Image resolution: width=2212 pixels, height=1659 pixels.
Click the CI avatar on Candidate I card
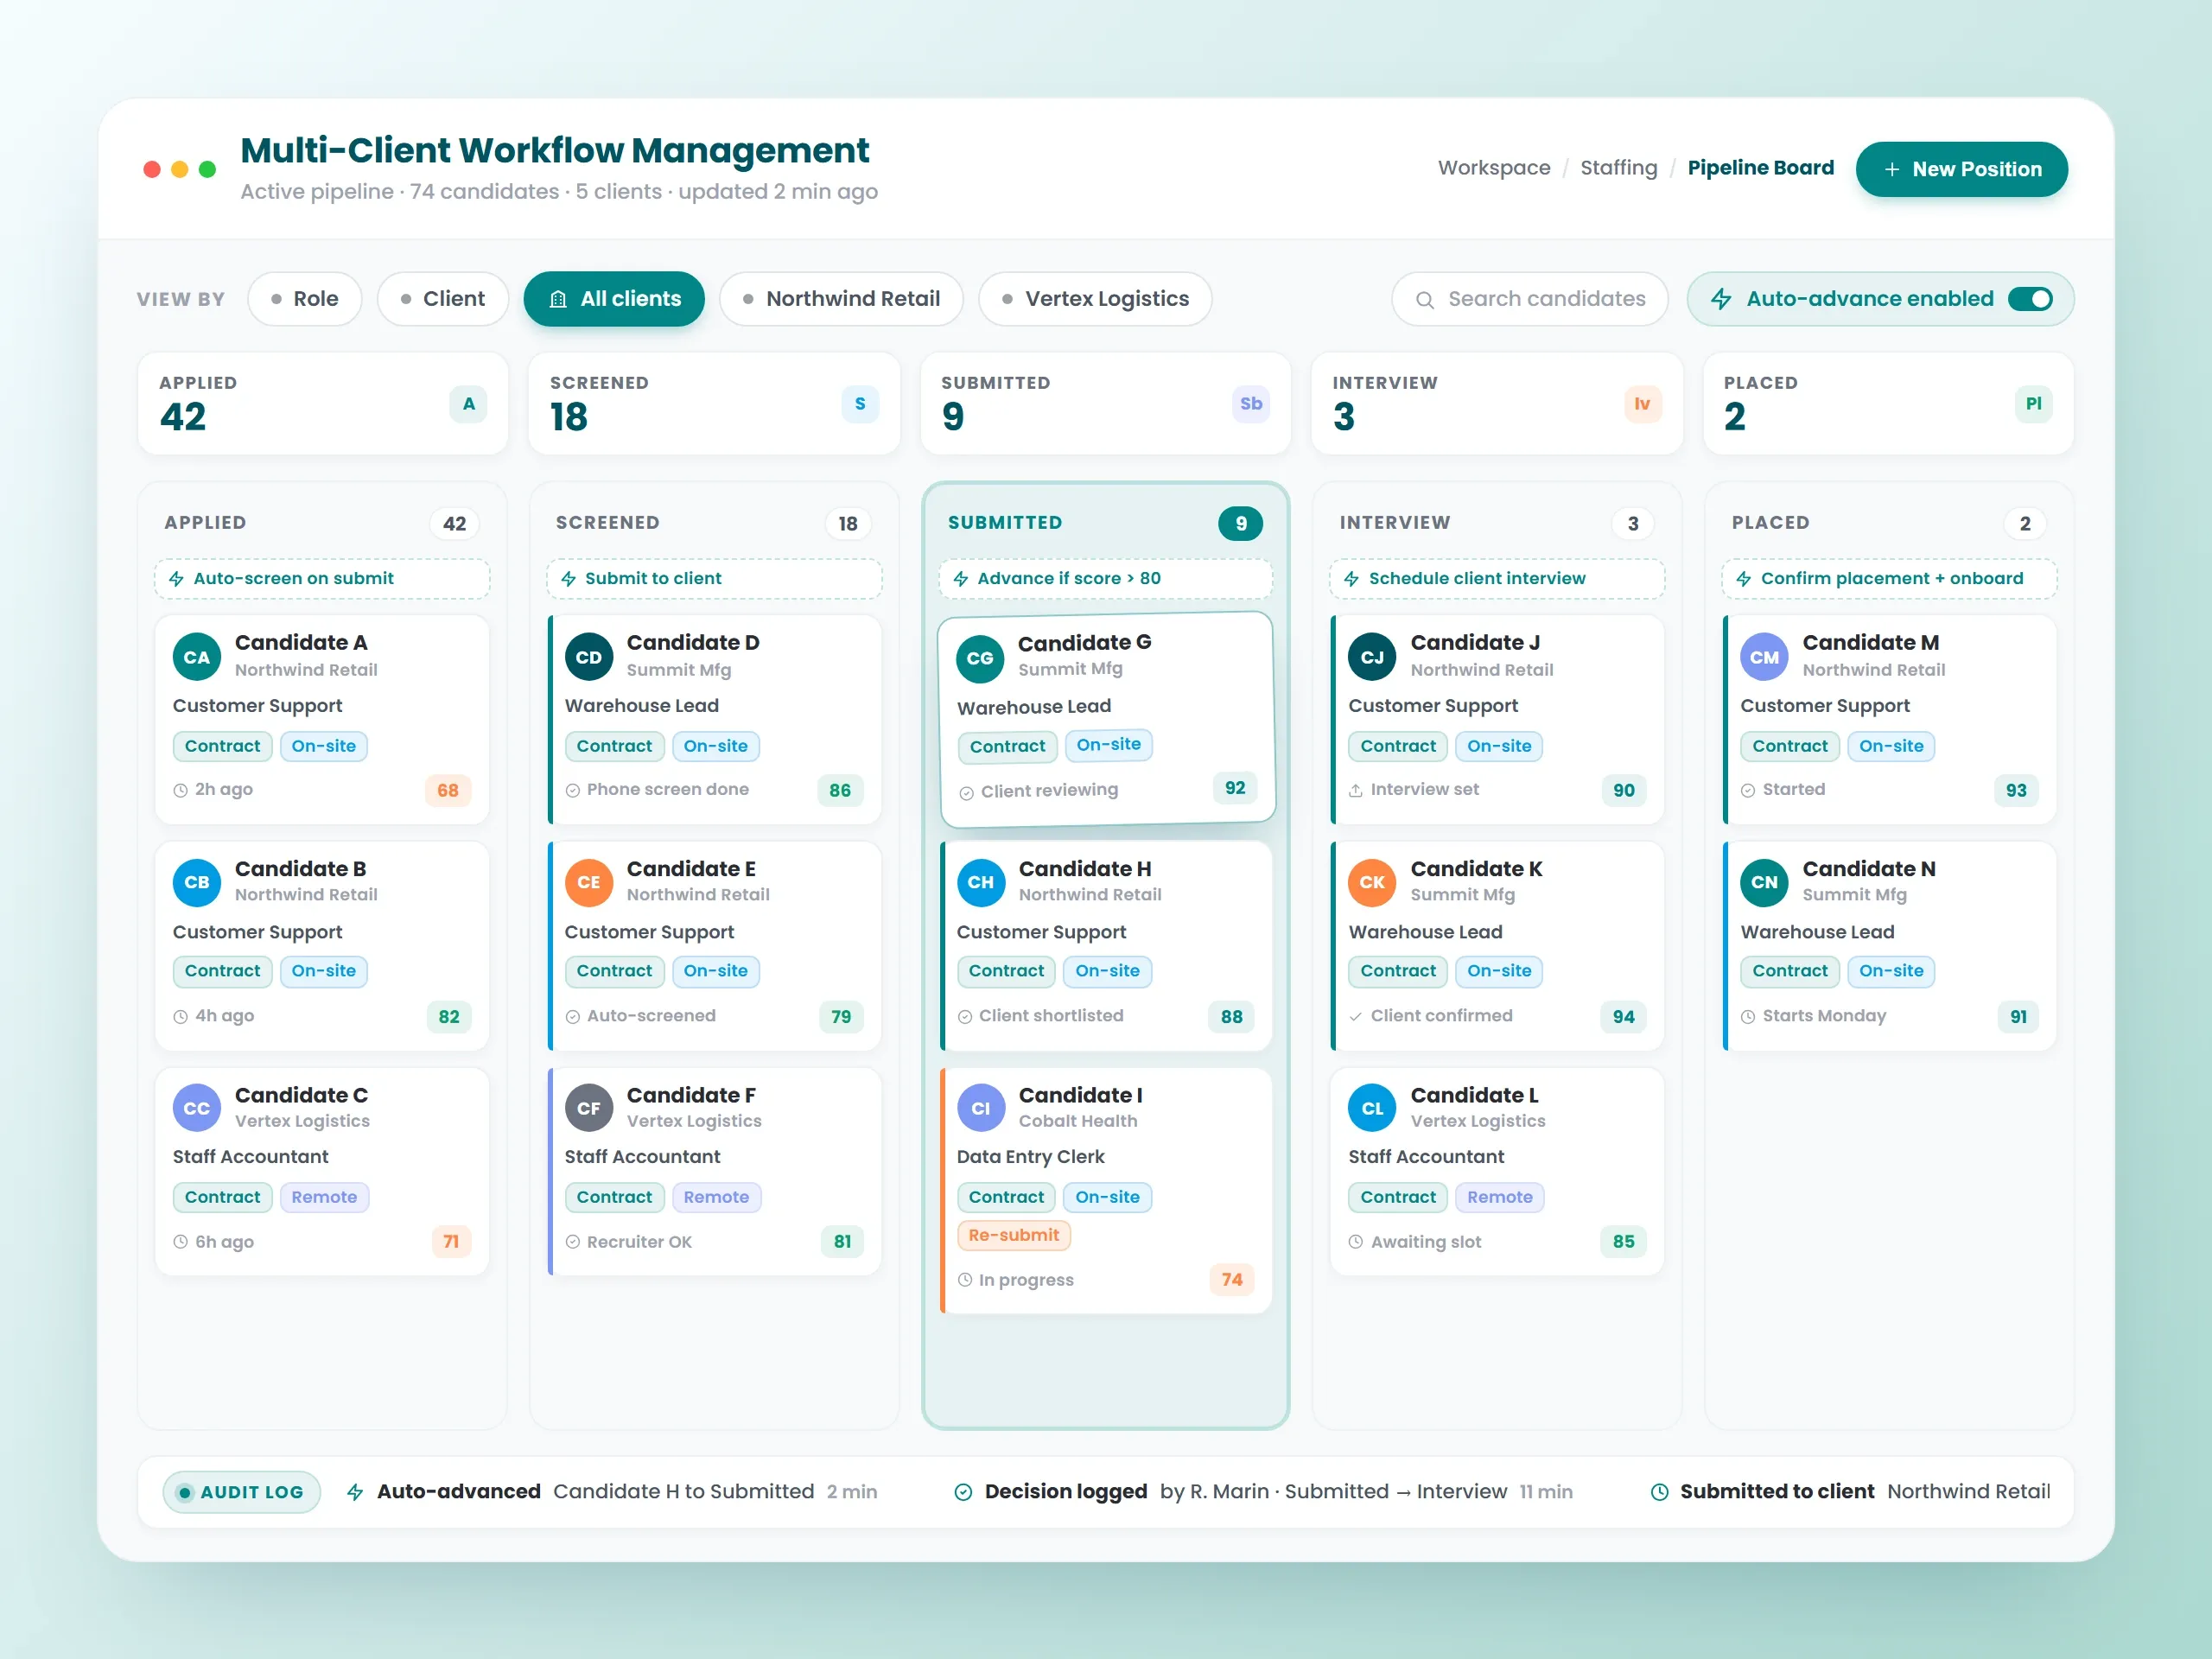tap(981, 1108)
